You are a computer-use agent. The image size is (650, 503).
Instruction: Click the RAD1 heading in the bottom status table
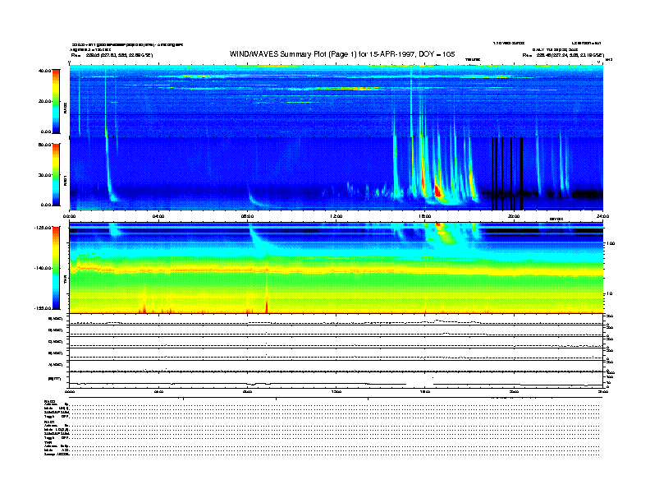pyautogui.click(x=50, y=422)
